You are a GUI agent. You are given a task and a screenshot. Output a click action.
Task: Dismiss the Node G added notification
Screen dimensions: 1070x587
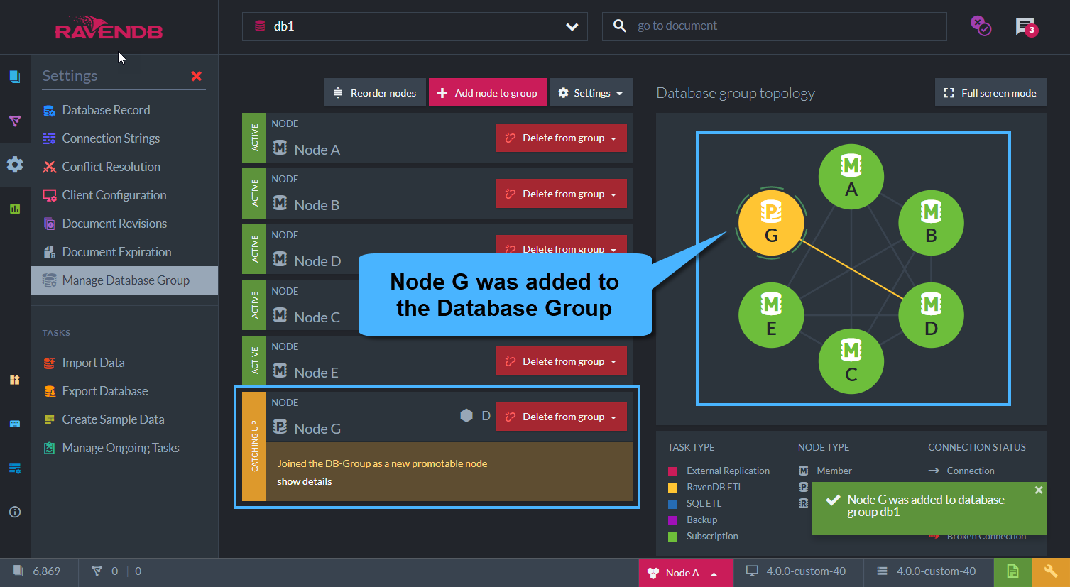click(x=1039, y=490)
